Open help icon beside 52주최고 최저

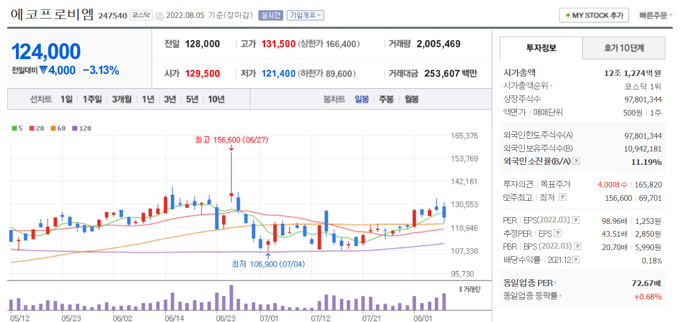pyautogui.click(x=563, y=197)
